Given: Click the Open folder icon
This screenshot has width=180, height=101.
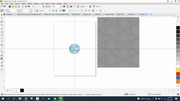Looking at the screenshot, I should (x=5, y=6).
